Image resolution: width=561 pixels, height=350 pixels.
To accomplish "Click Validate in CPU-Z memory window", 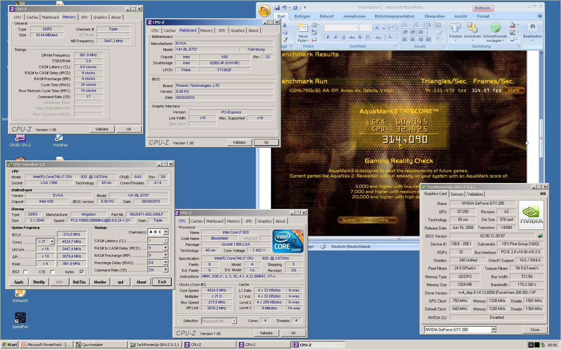I will [x=102, y=129].
